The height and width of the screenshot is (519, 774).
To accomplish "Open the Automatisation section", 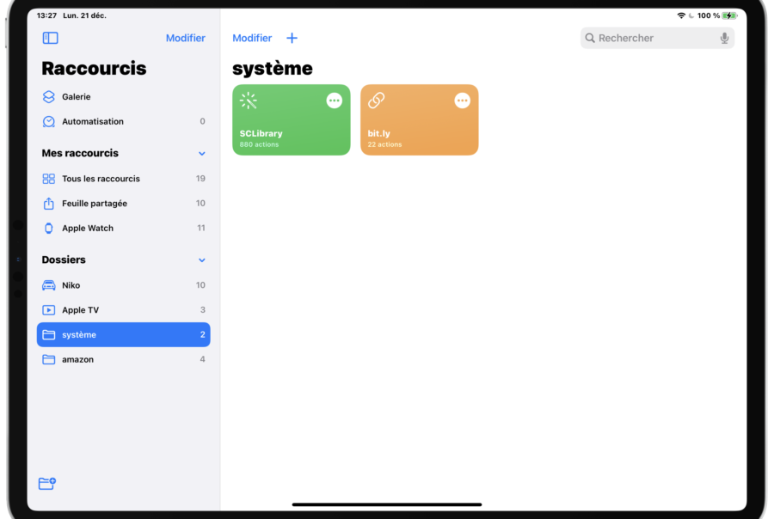I will coord(123,121).
